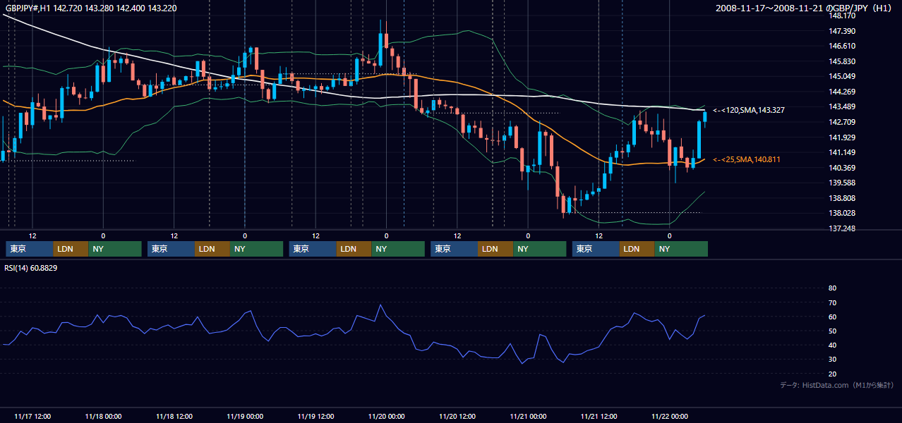Select the 11/21 12:00 date axis label
The height and width of the screenshot is (423, 902).
pos(599,416)
